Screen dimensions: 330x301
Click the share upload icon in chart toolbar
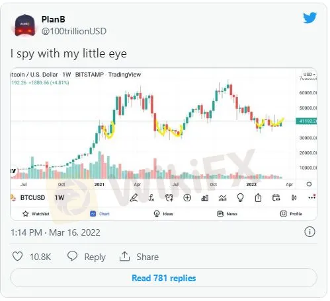258,197
